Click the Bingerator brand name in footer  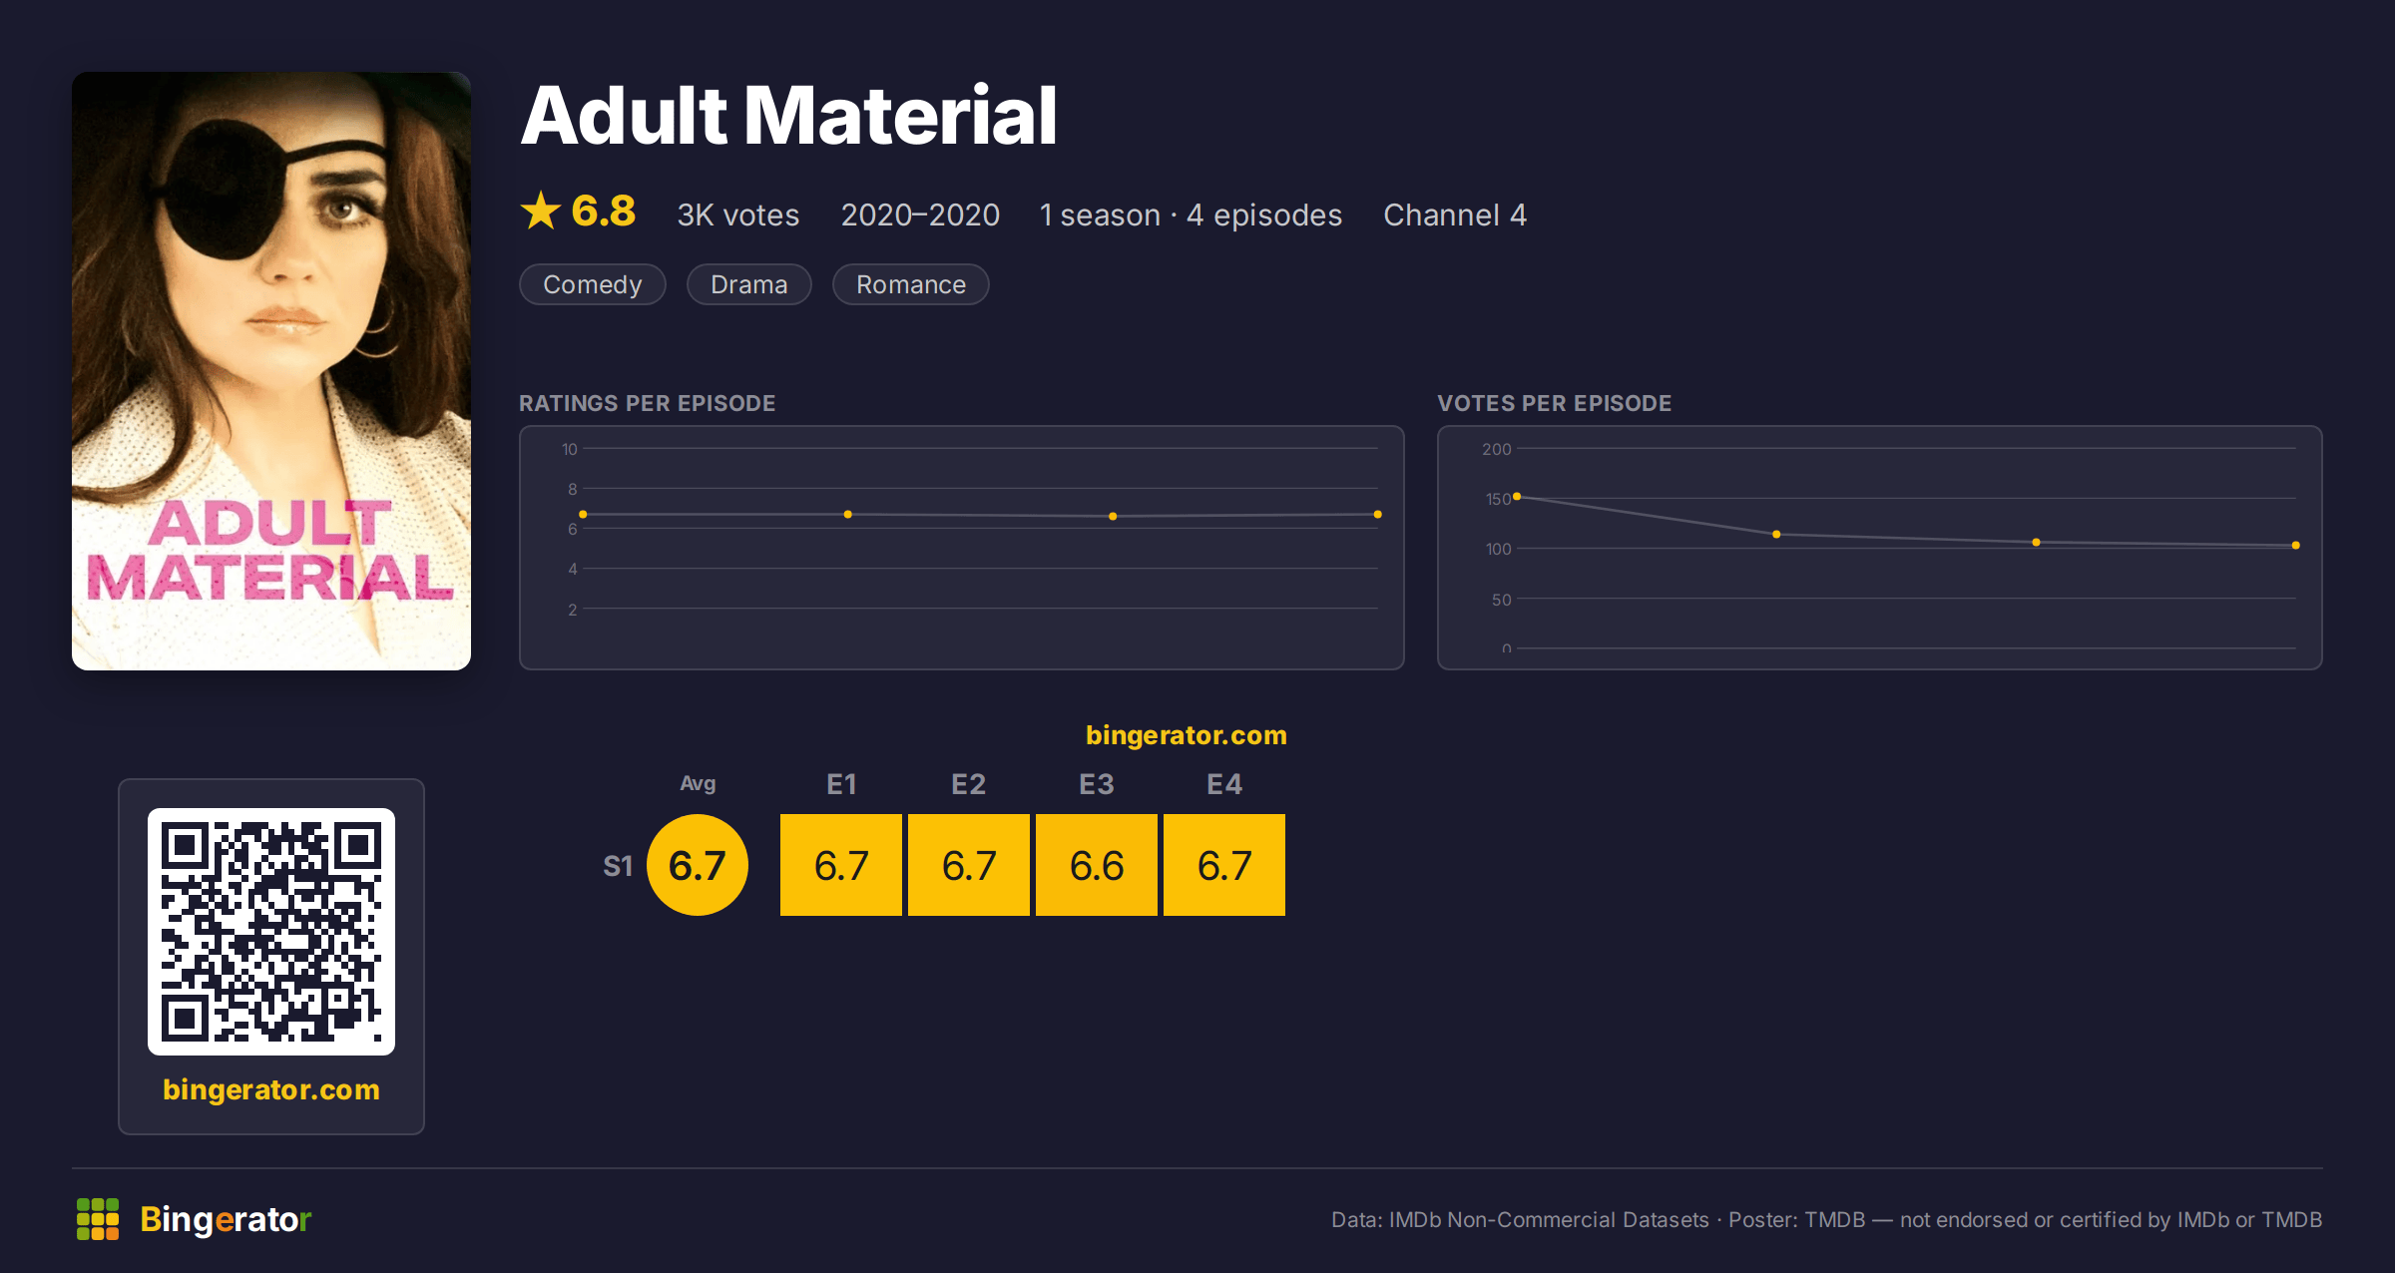click(x=226, y=1219)
